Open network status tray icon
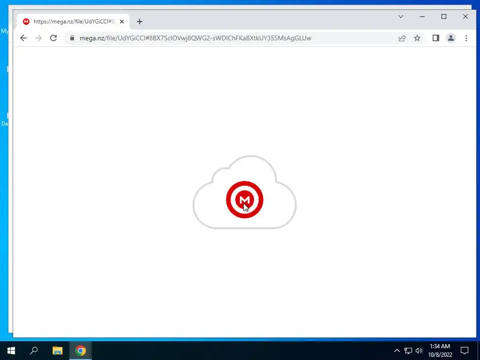Screen dimensions: 480x360 click(408, 351)
